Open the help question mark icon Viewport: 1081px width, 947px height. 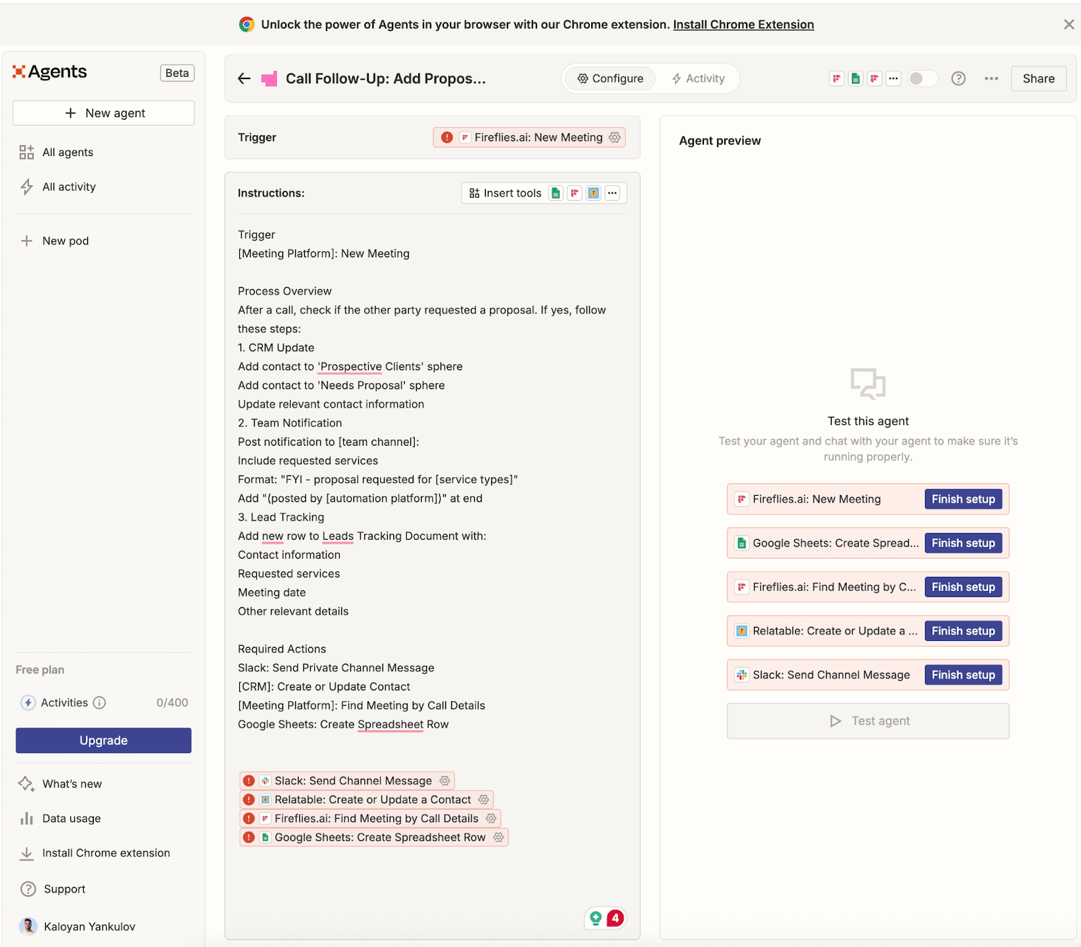[958, 78]
